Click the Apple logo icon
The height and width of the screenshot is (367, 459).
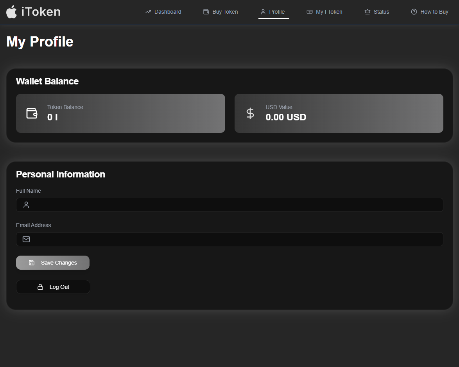(12, 12)
